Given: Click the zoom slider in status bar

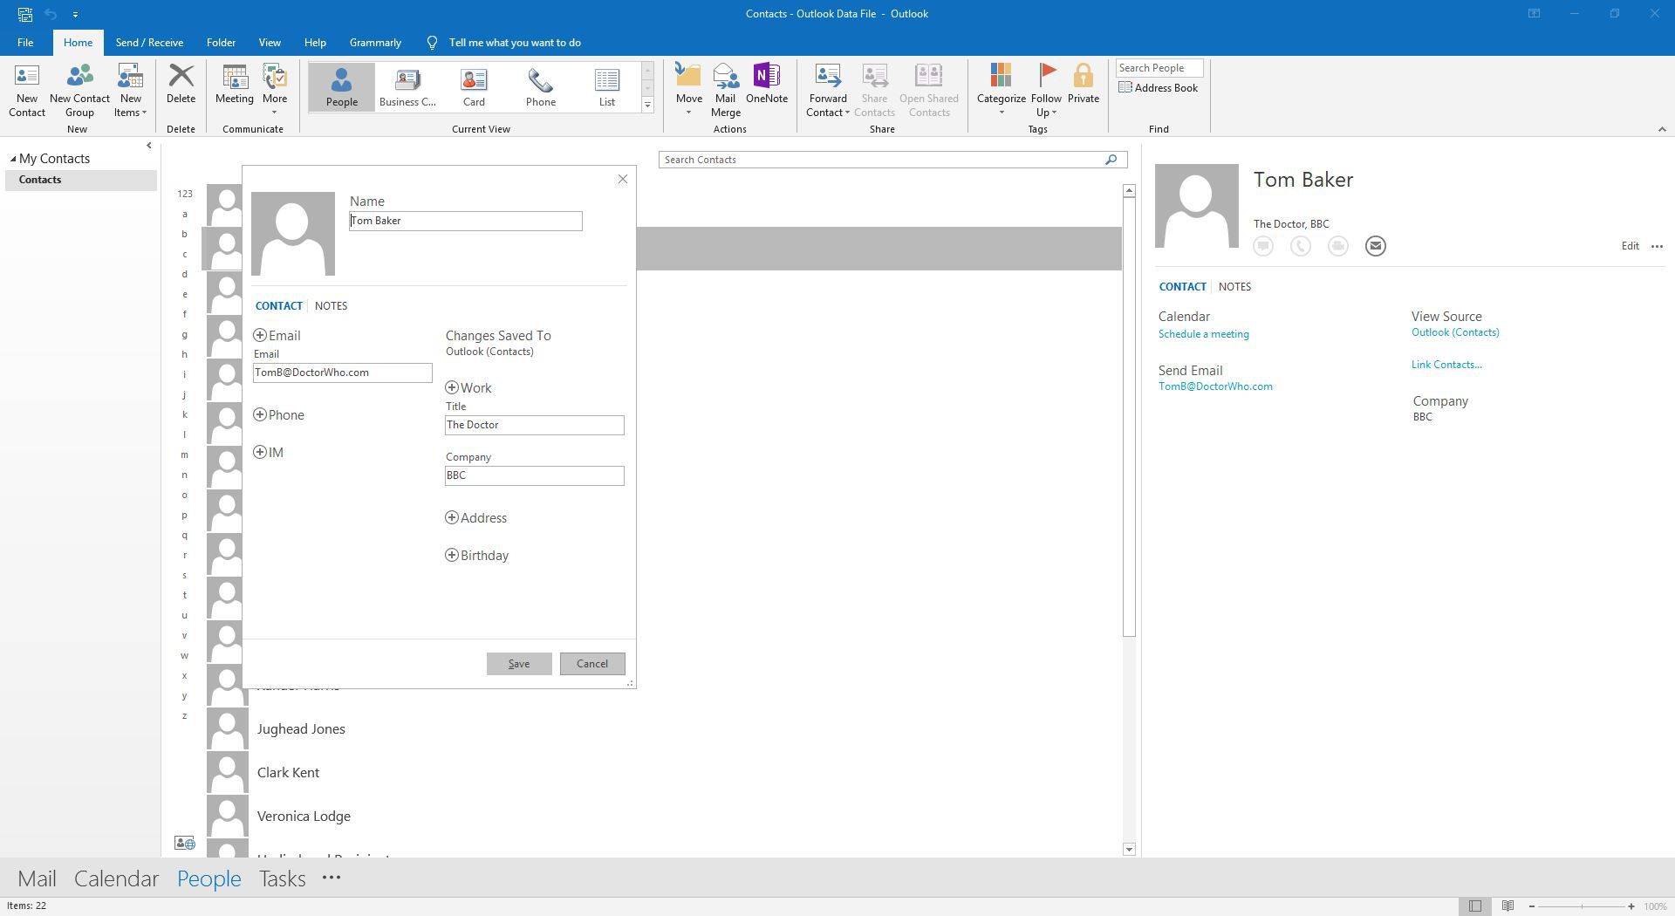Looking at the screenshot, I should tap(1582, 906).
